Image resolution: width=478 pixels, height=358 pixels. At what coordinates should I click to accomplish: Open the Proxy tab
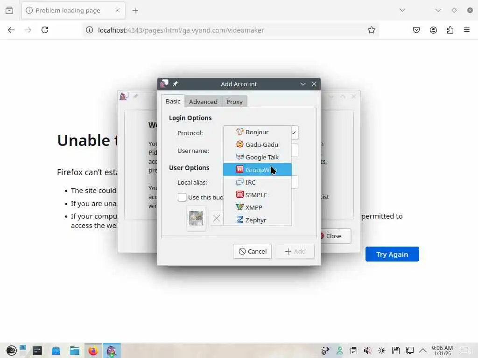click(234, 102)
